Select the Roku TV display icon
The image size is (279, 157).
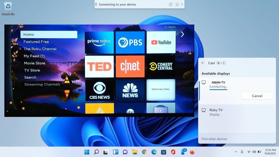pyautogui.click(x=203, y=110)
